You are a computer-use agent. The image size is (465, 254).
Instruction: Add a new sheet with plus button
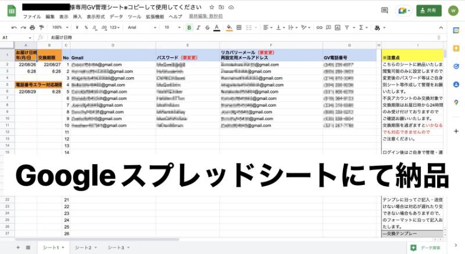18,248
